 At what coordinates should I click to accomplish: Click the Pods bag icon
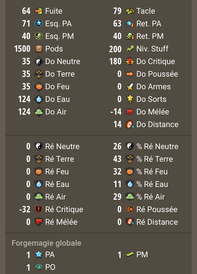[x=39, y=49]
